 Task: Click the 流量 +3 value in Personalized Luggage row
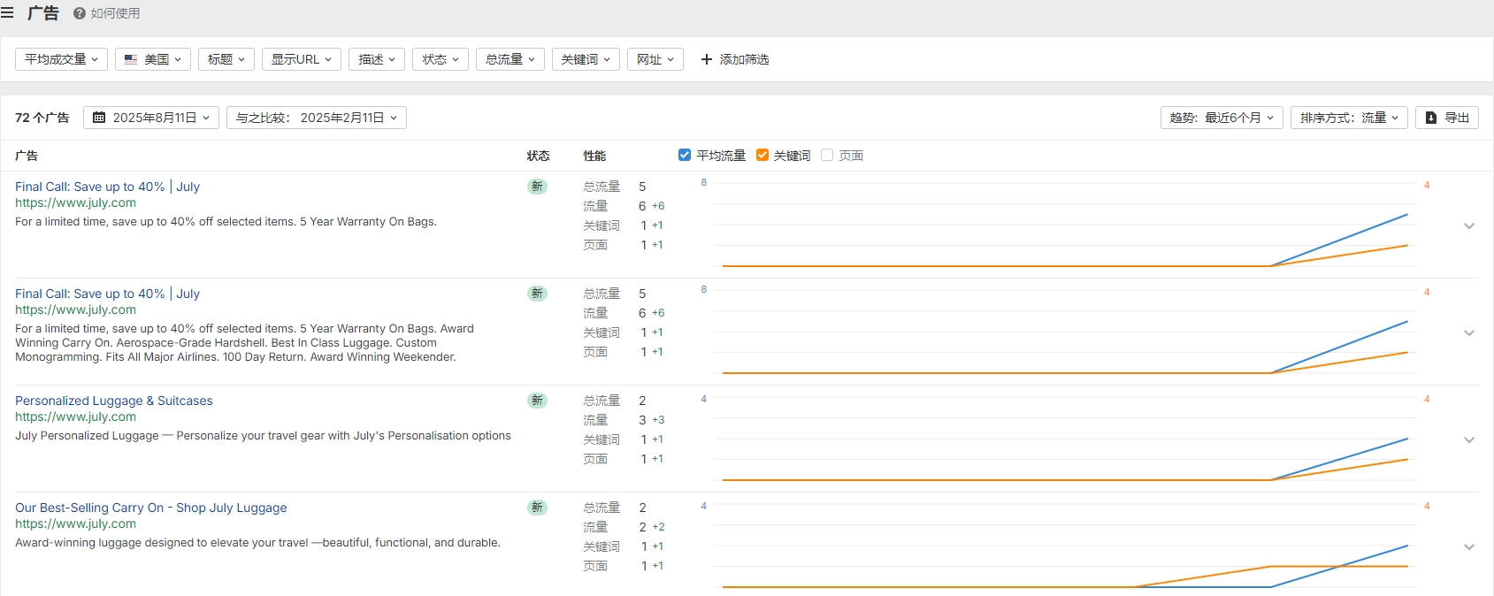pos(651,420)
